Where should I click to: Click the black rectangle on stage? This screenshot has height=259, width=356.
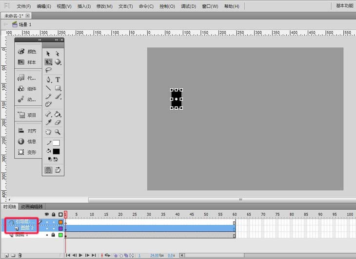pos(176,99)
